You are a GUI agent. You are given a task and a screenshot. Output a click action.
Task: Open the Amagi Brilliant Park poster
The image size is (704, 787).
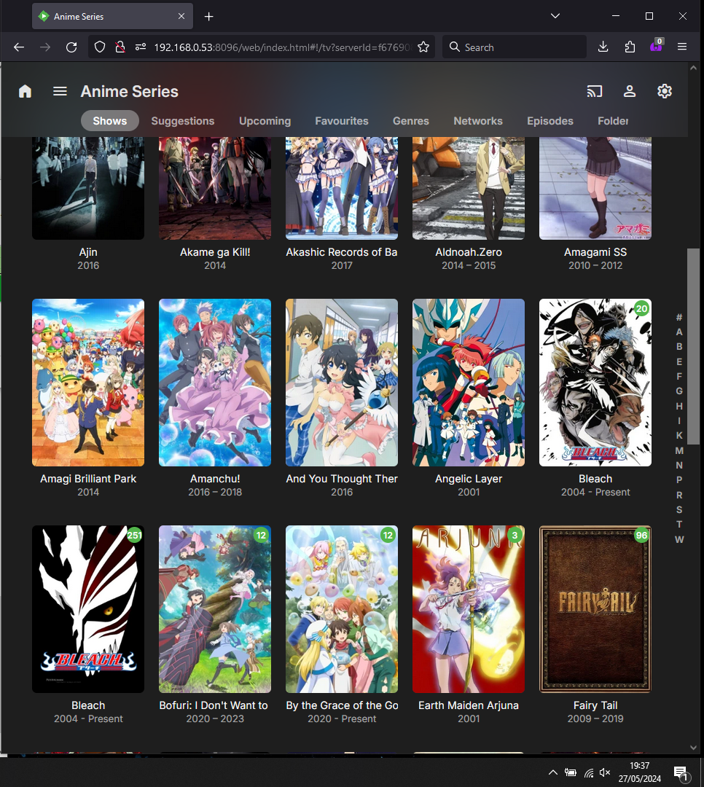[88, 383]
